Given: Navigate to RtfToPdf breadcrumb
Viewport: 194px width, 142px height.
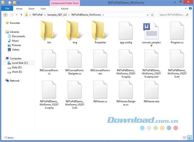Looking at the screenshot, I should 38,15.
